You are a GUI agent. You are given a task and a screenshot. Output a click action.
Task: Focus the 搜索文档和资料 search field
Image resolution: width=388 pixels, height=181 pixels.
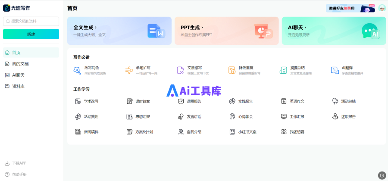pos(31,21)
